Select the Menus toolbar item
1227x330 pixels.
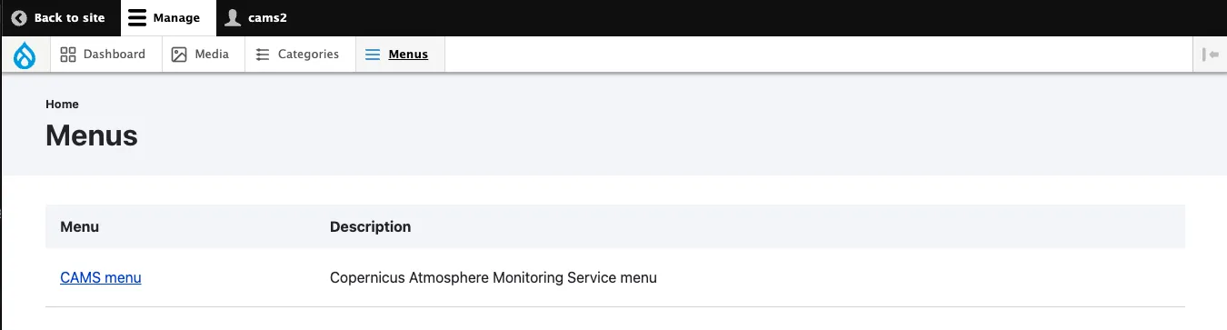400,55
